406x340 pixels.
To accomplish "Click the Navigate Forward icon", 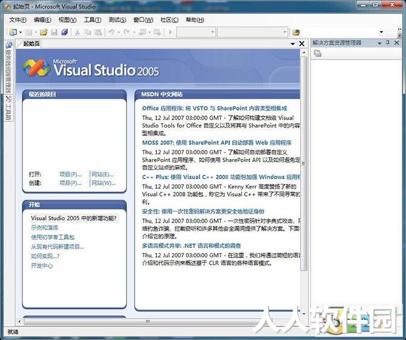I will click(x=157, y=32).
